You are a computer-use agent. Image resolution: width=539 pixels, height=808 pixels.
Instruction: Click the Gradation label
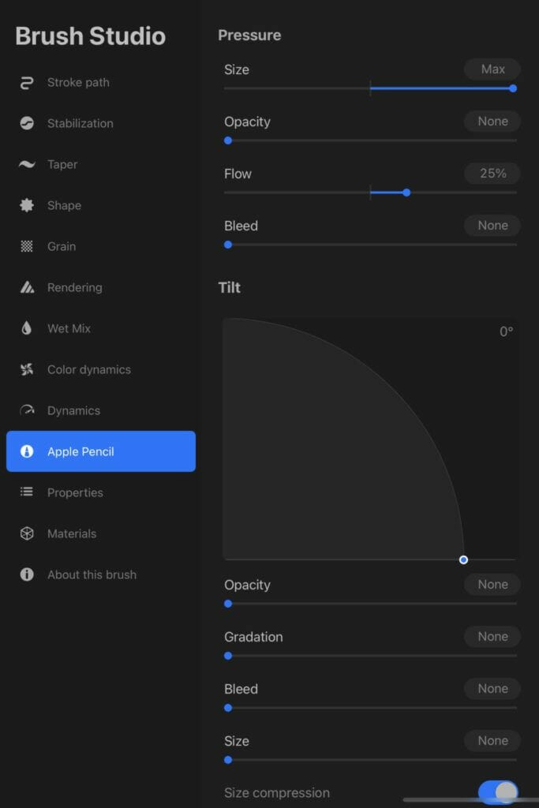tap(253, 637)
